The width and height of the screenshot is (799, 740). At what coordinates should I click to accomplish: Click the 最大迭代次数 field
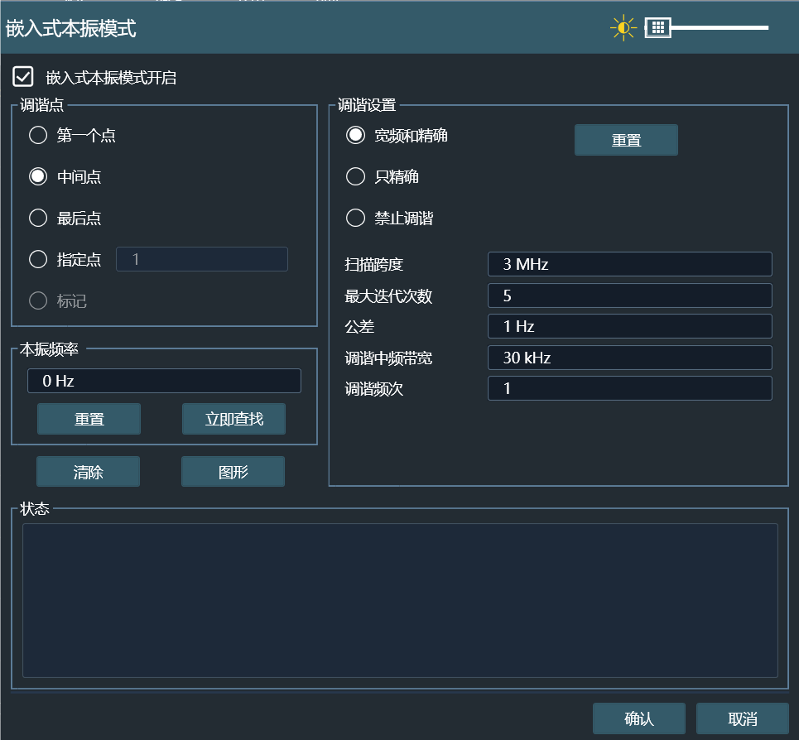pos(630,296)
